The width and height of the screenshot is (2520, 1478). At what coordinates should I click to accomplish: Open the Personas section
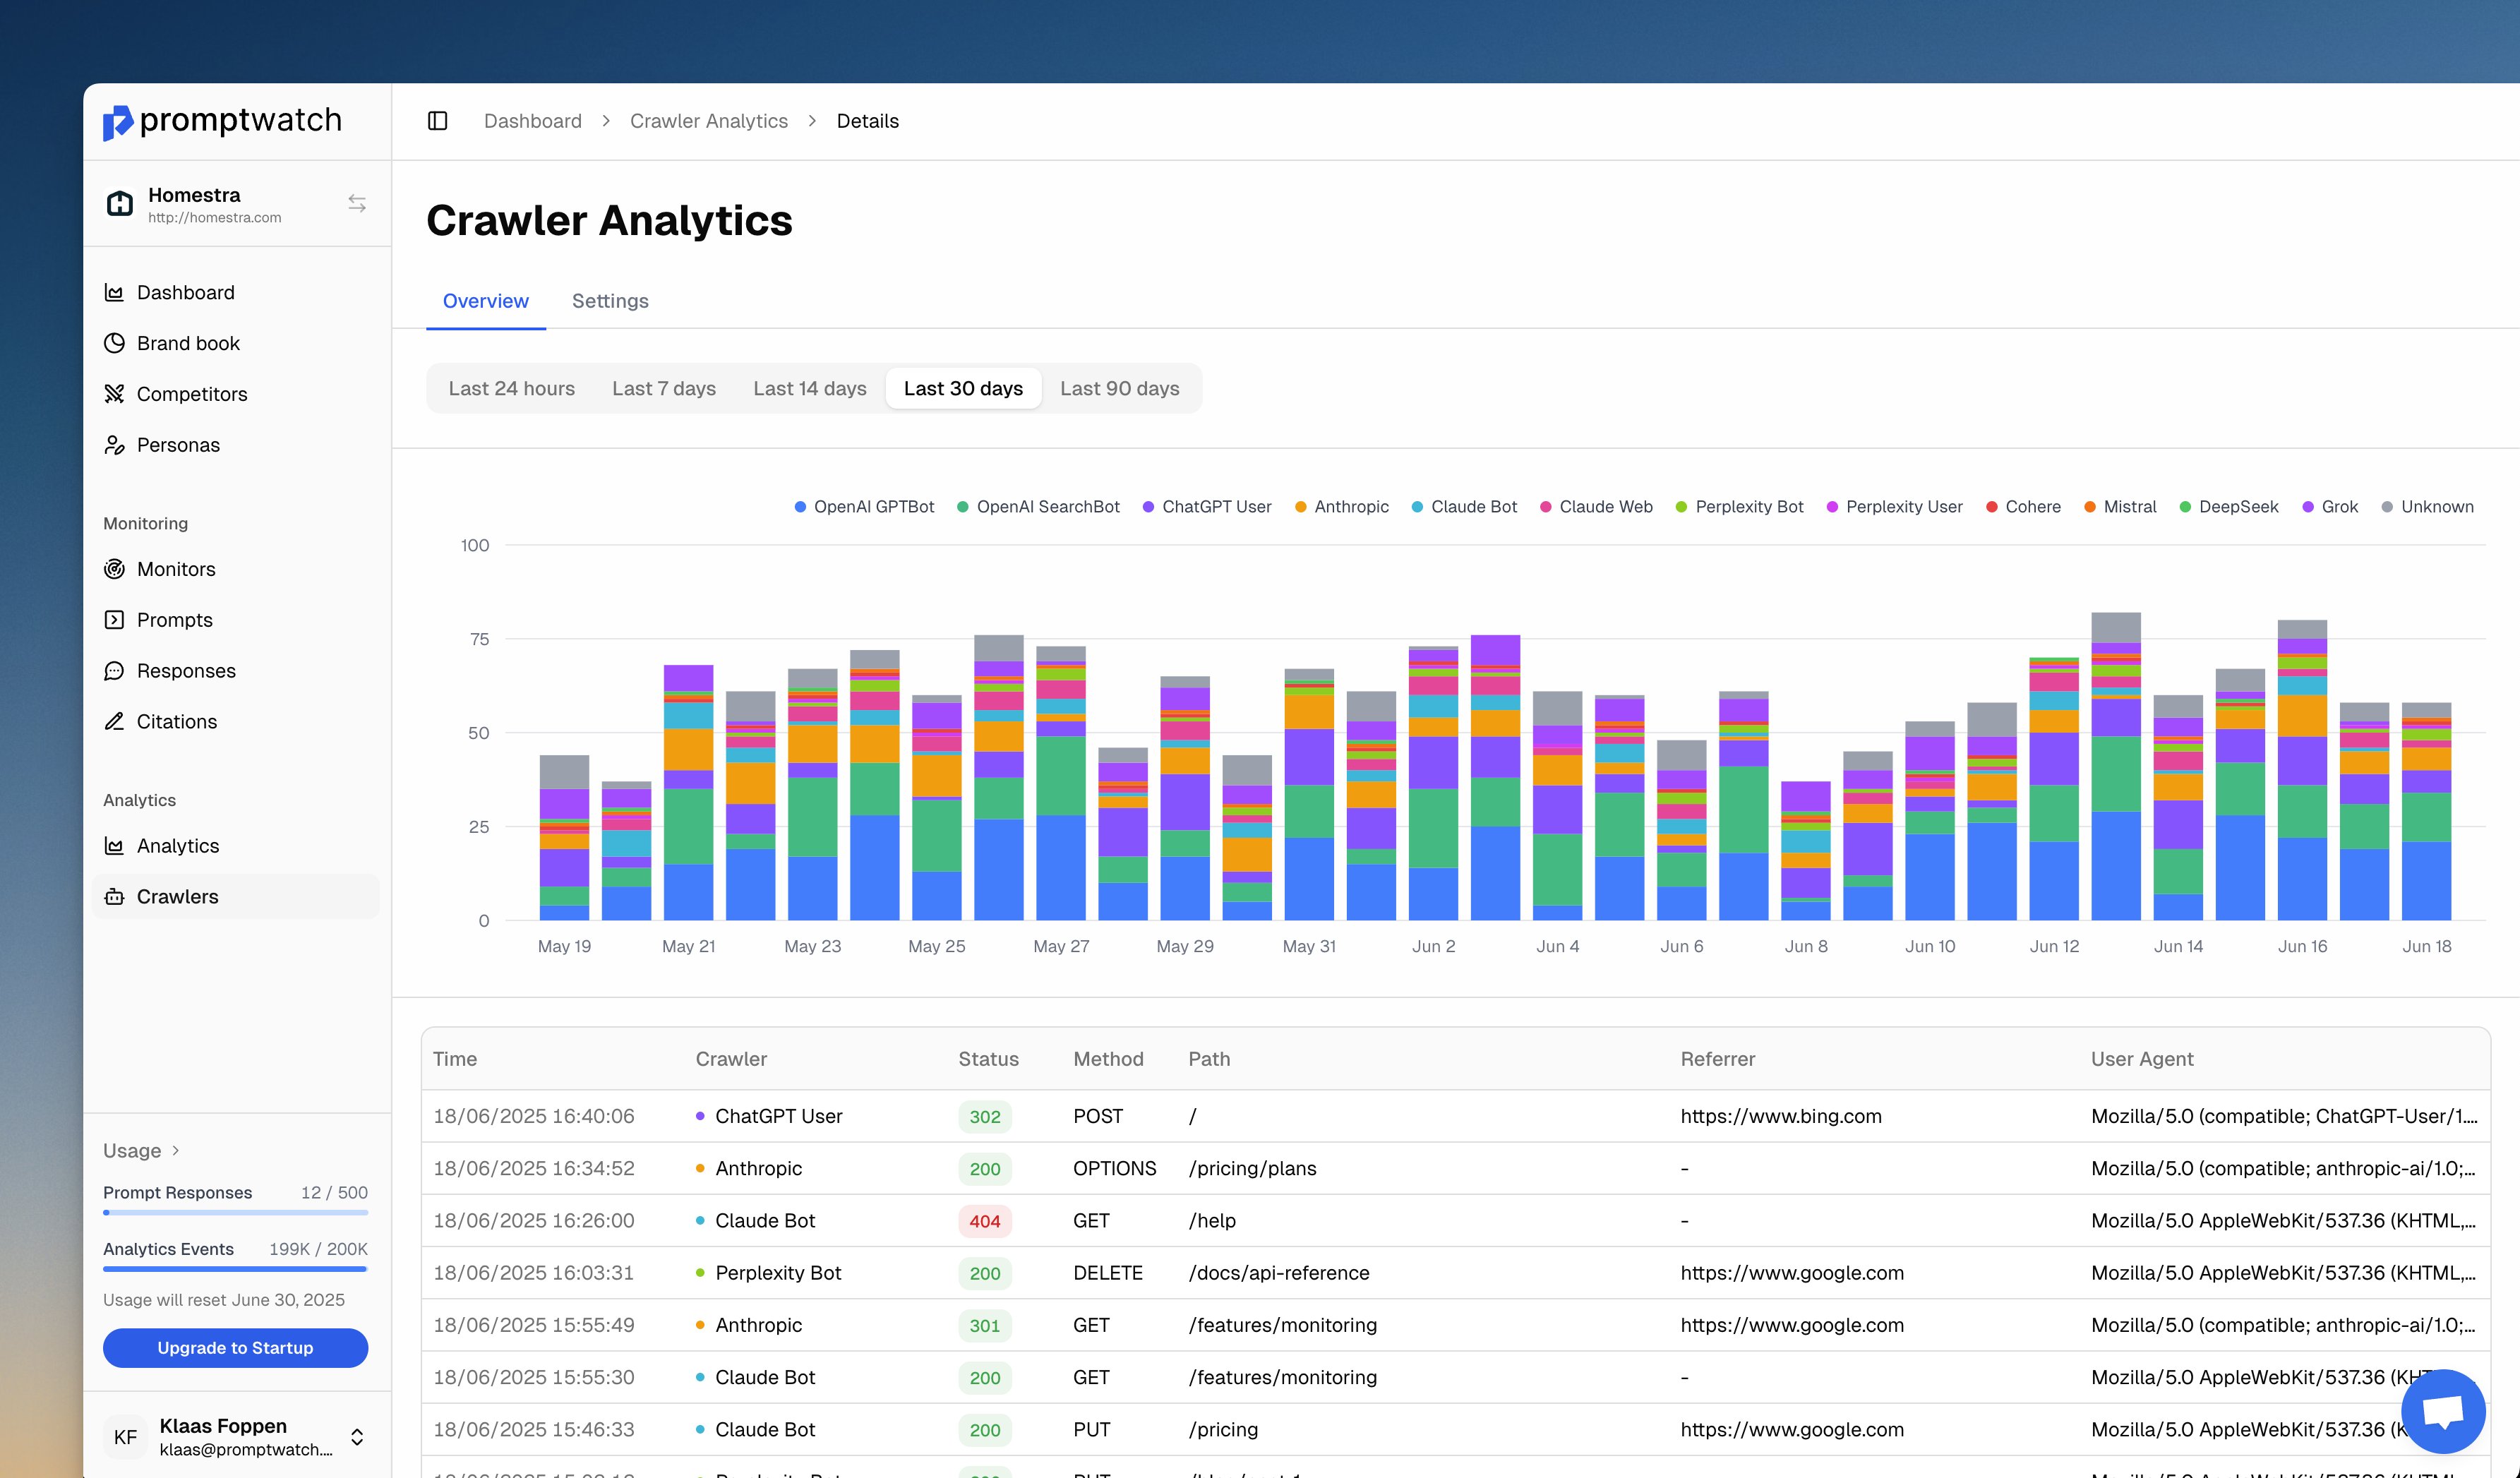click(236, 445)
